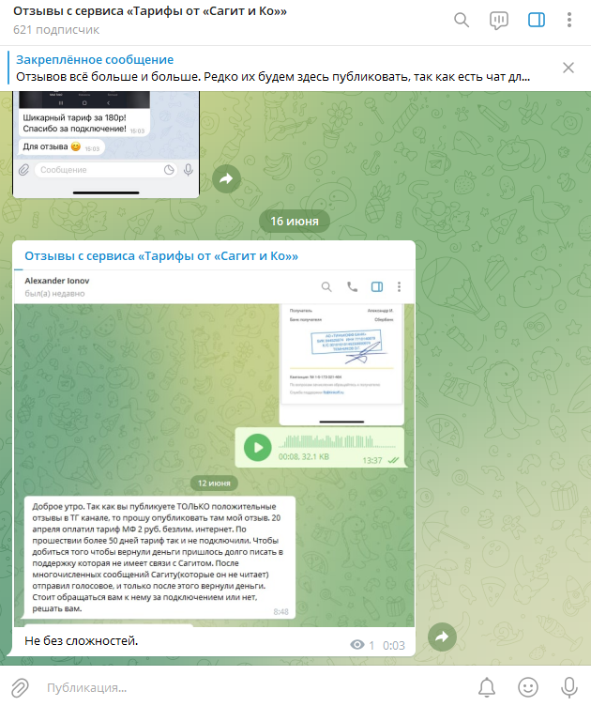The width and height of the screenshot is (591, 706).
Task: Toggle the right sidebar panel icon
Action: [537, 20]
